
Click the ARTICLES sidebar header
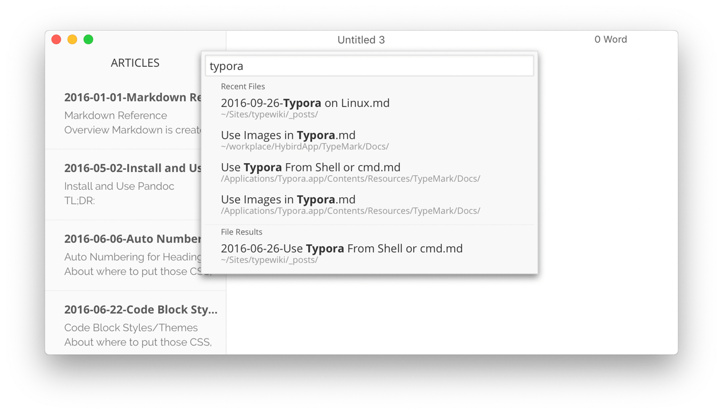click(135, 63)
